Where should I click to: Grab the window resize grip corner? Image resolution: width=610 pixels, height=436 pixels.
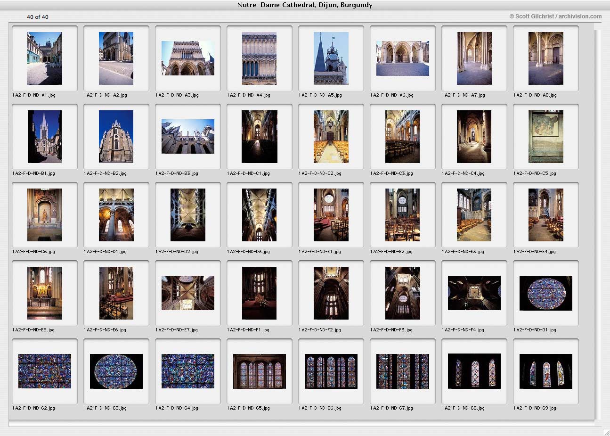click(606, 432)
